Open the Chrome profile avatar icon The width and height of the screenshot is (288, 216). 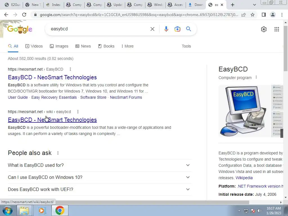(273, 15)
